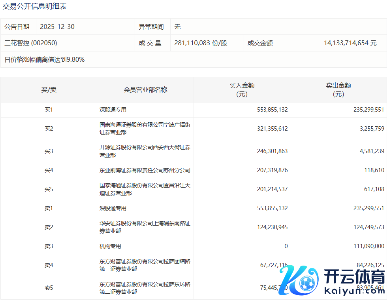Open 开源证券西安西大街证券营业部 entry
This screenshot has width=391, height=304.
point(145,151)
